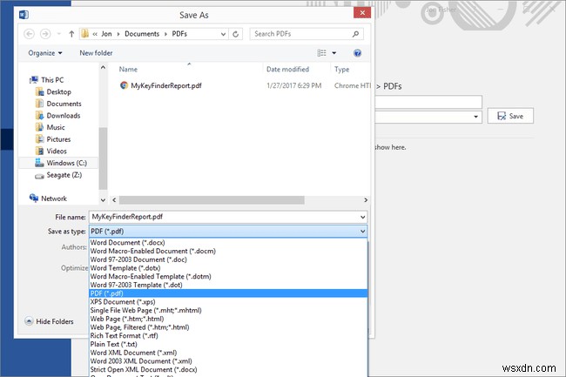
Task: Choose Word 97-2003 Template (*.dot)
Action: click(x=228, y=285)
